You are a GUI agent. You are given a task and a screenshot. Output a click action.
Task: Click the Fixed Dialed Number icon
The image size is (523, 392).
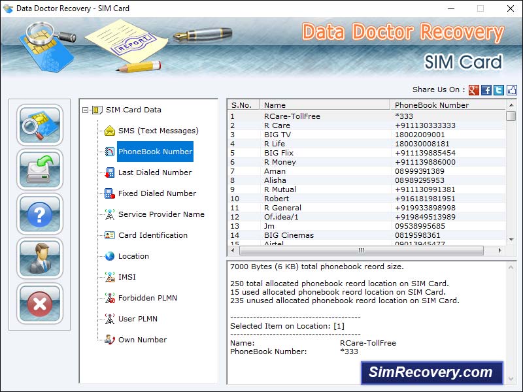[110, 193]
